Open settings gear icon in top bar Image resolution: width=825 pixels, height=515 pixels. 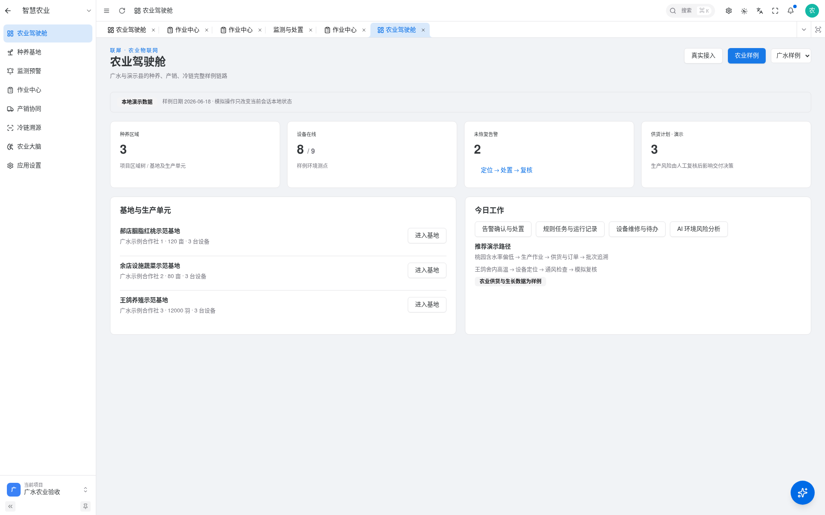point(729,11)
